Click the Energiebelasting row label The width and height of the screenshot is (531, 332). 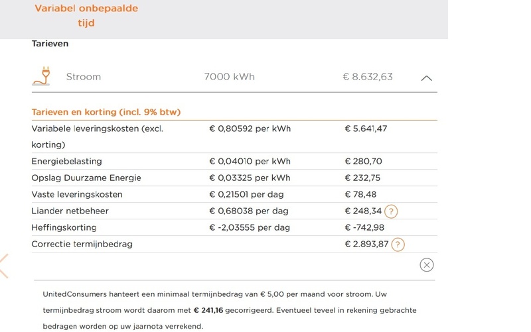point(66,162)
